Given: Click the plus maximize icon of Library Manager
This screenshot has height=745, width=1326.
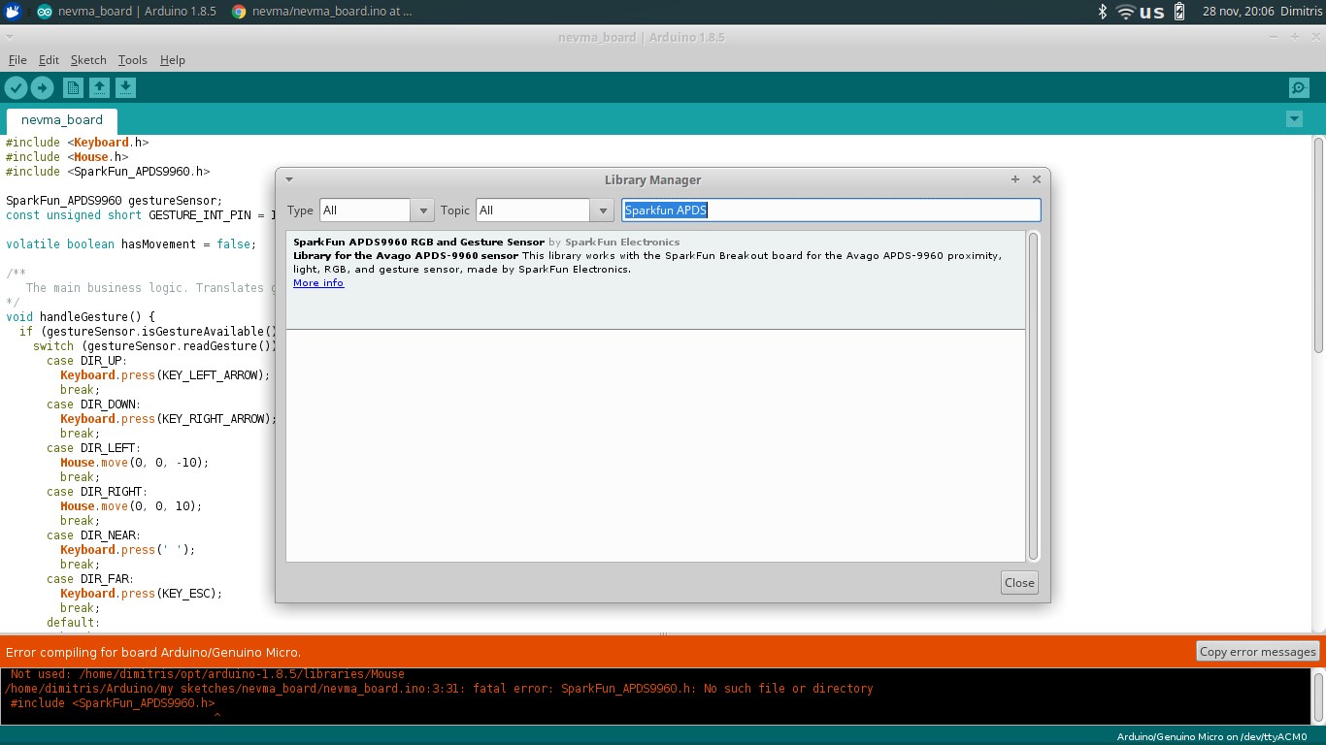Looking at the screenshot, I should tap(1015, 179).
